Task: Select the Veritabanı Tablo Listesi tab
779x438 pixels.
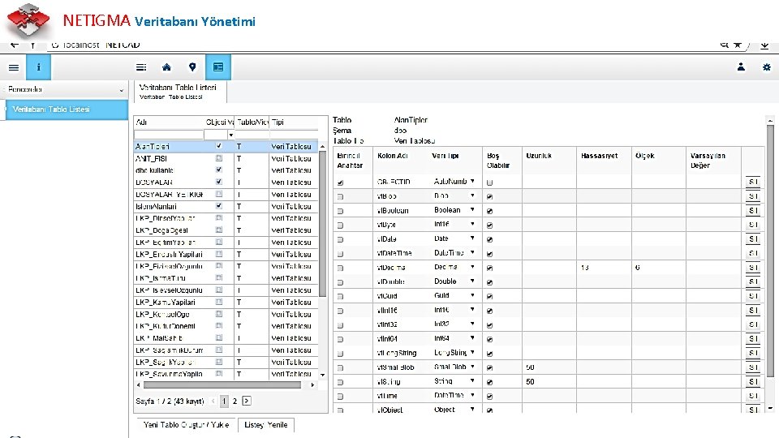Action: (x=180, y=92)
